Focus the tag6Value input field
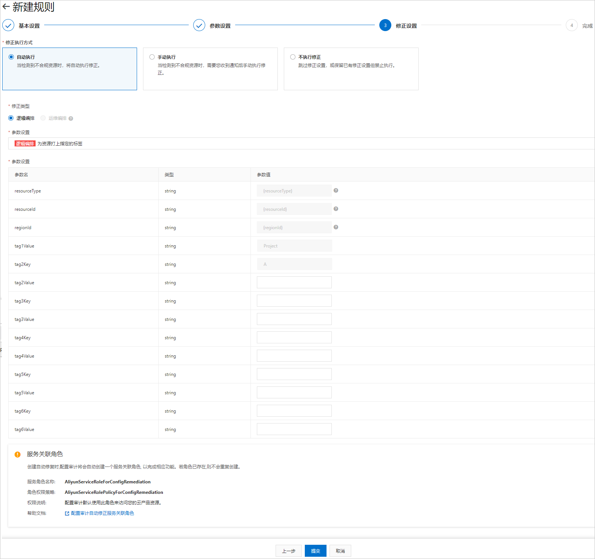Screen dimensions: 595x559 click(x=294, y=429)
